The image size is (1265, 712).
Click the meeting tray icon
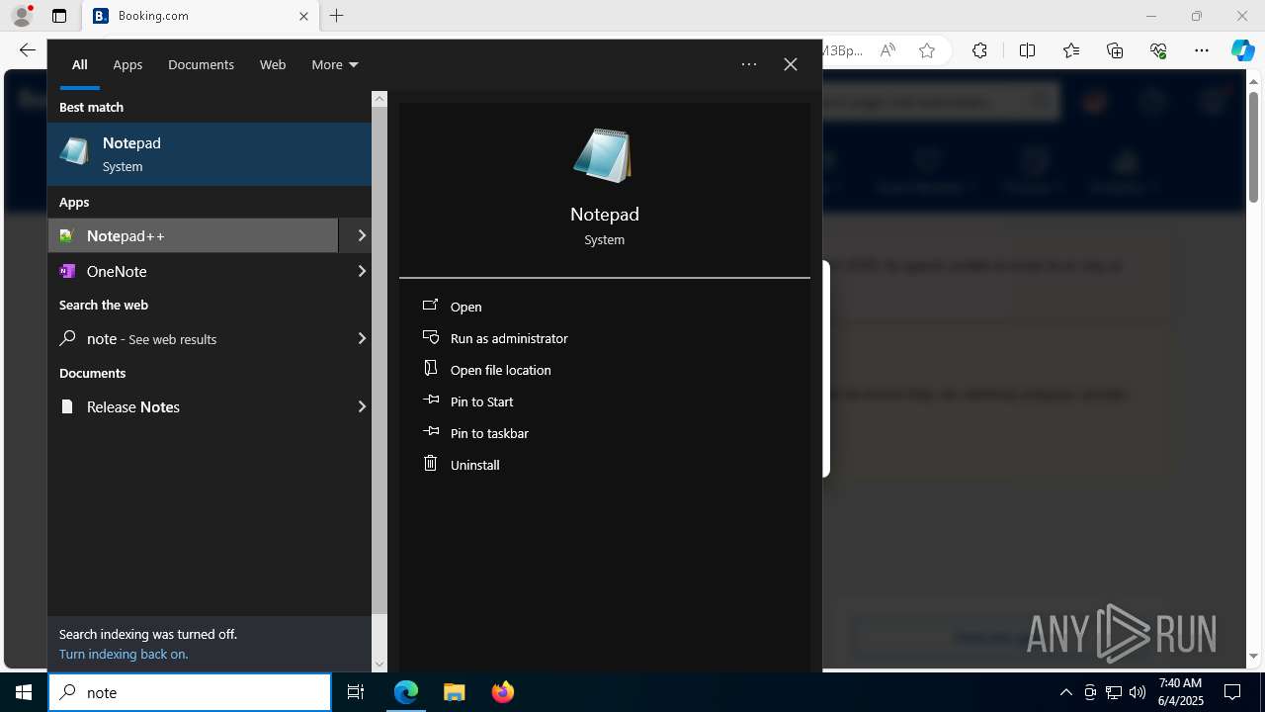pos(1089,692)
